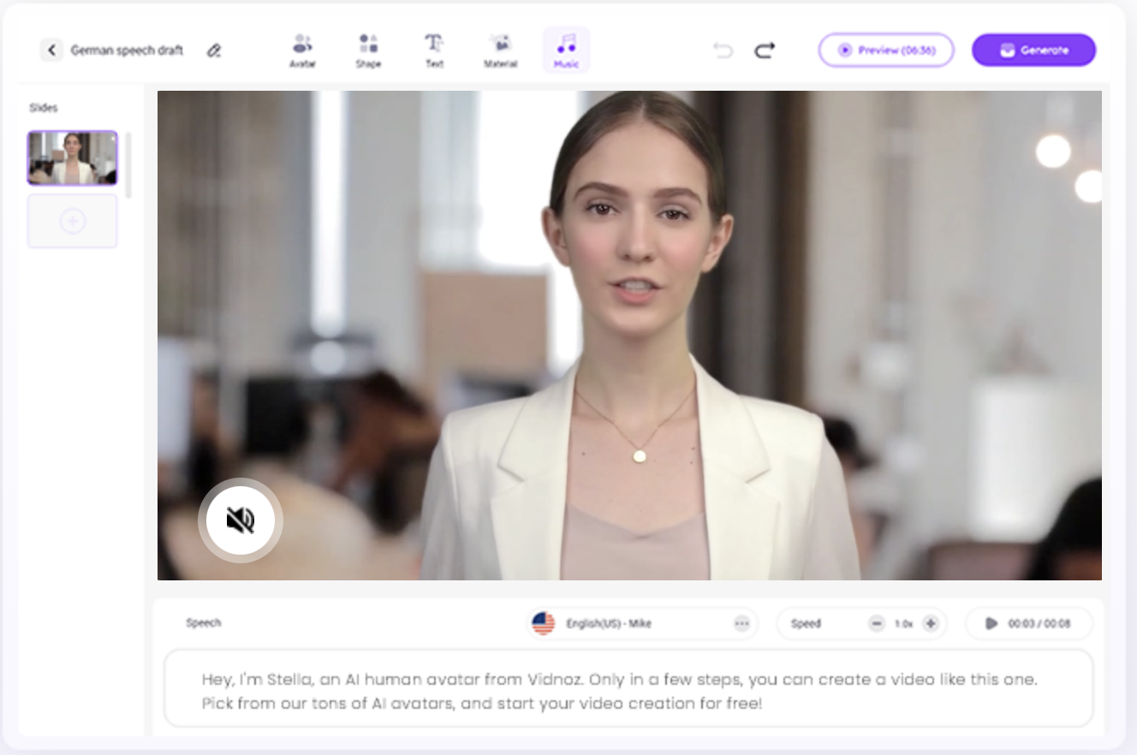Viewport: 1137px width, 755px height.
Task: Redo the last change
Action: (764, 51)
